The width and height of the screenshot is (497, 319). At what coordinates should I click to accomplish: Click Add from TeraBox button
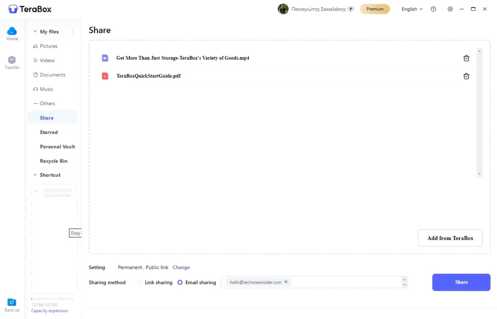point(450,238)
